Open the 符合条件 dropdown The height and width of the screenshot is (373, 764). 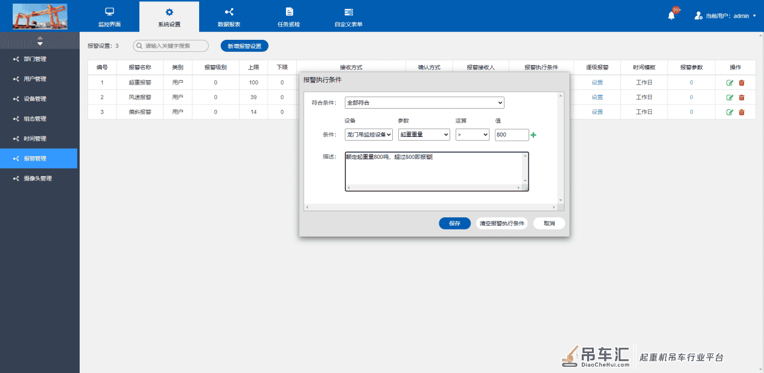click(x=424, y=103)
